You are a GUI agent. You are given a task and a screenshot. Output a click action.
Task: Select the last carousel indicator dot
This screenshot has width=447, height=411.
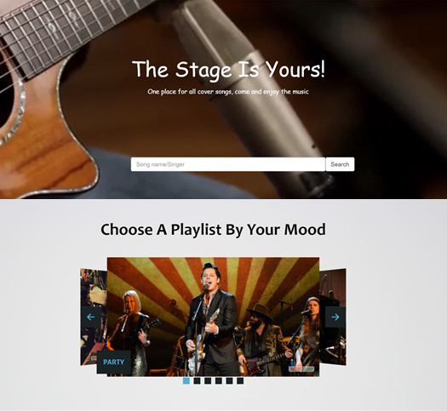pos(240,381)
